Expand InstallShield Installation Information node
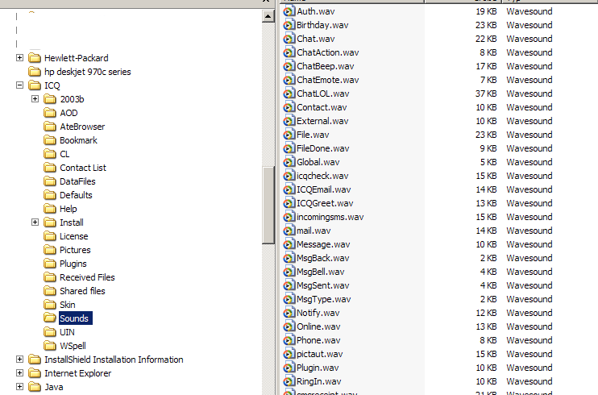Screen dimensions: 598x395 pos(19,359)
